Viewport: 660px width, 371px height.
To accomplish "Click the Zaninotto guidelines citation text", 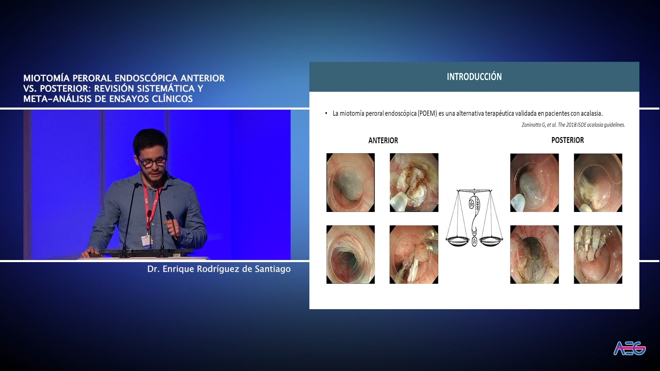I will 574,125.
